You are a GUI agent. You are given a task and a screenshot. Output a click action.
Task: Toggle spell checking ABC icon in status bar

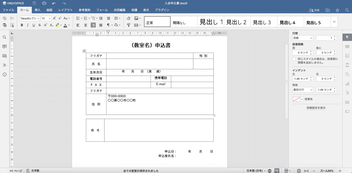(277, 171)
